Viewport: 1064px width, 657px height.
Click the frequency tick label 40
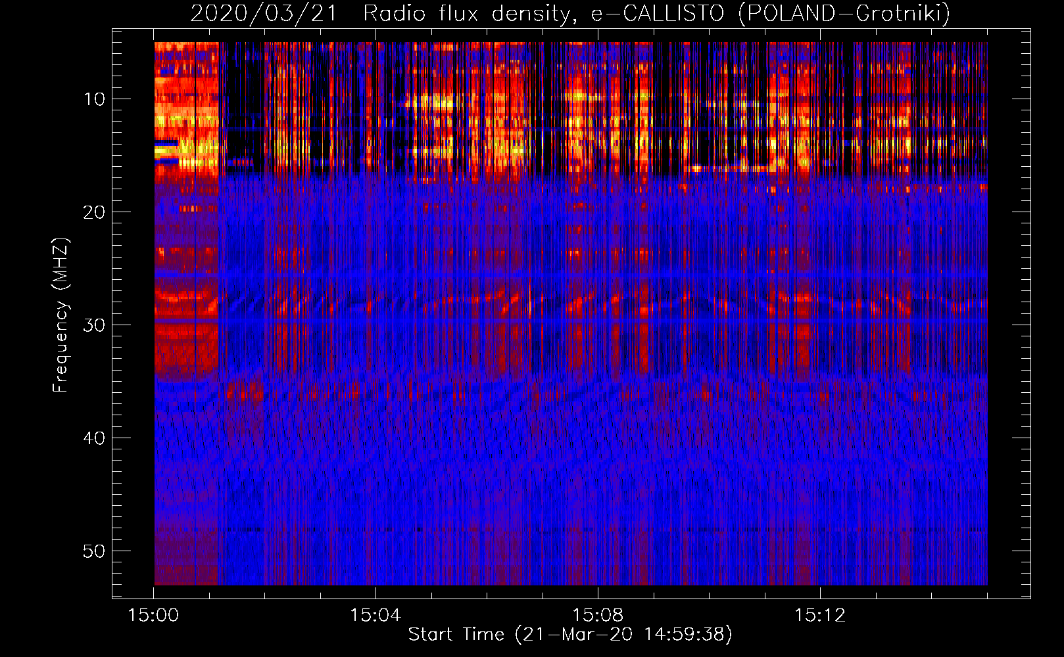(95, 438)
